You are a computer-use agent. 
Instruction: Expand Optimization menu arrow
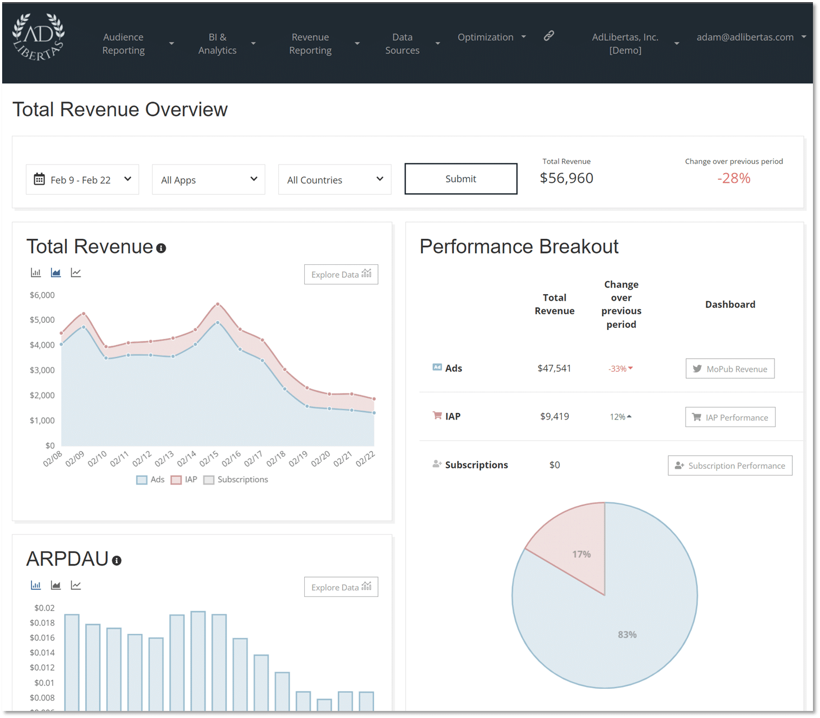pyautogui.click(x=523, y=37)
